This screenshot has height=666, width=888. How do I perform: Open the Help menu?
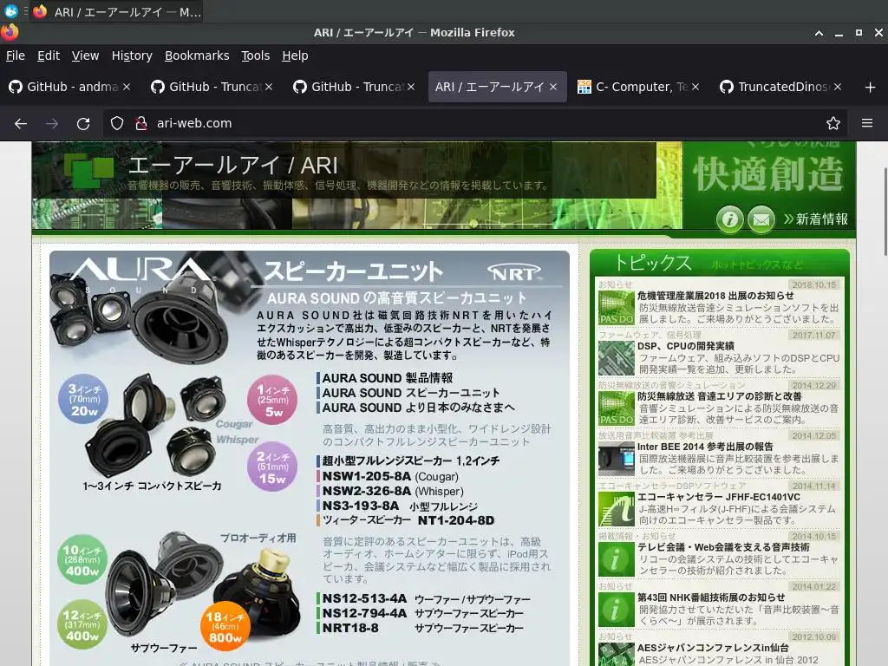(295, 55)
